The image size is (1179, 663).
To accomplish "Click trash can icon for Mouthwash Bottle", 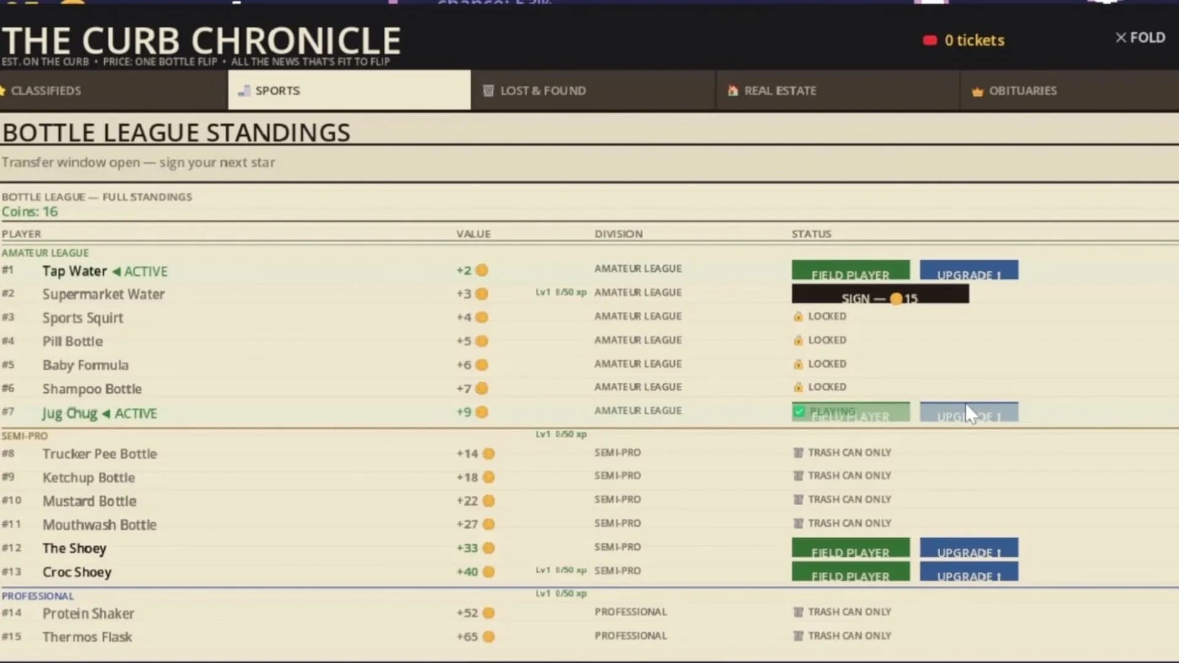I will pos(798,524).
